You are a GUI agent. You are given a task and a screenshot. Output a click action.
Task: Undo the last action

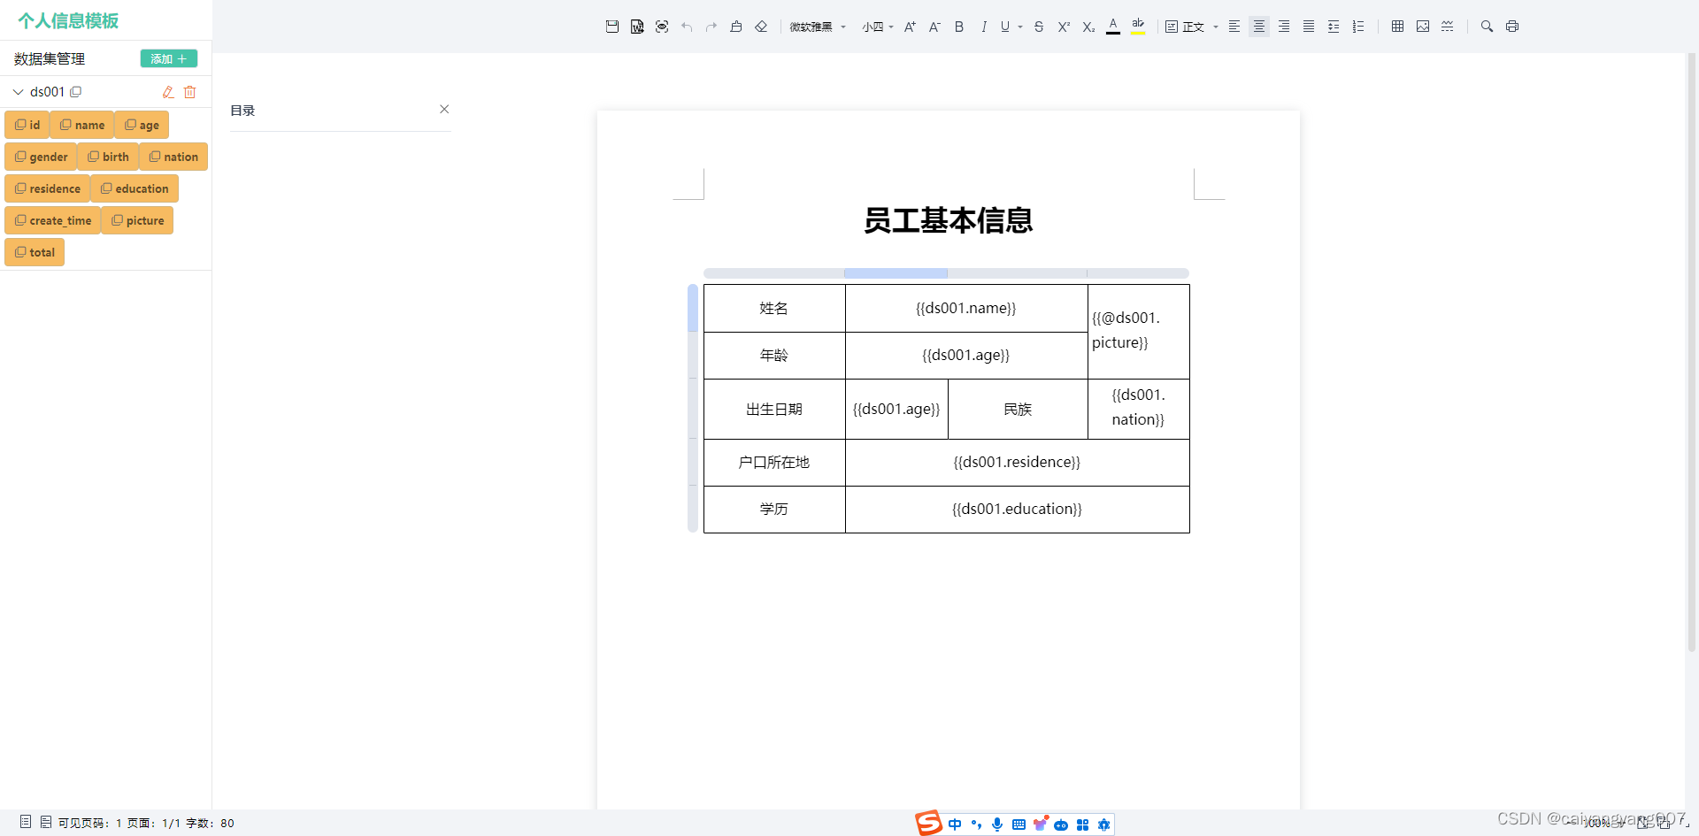point(687,27)
